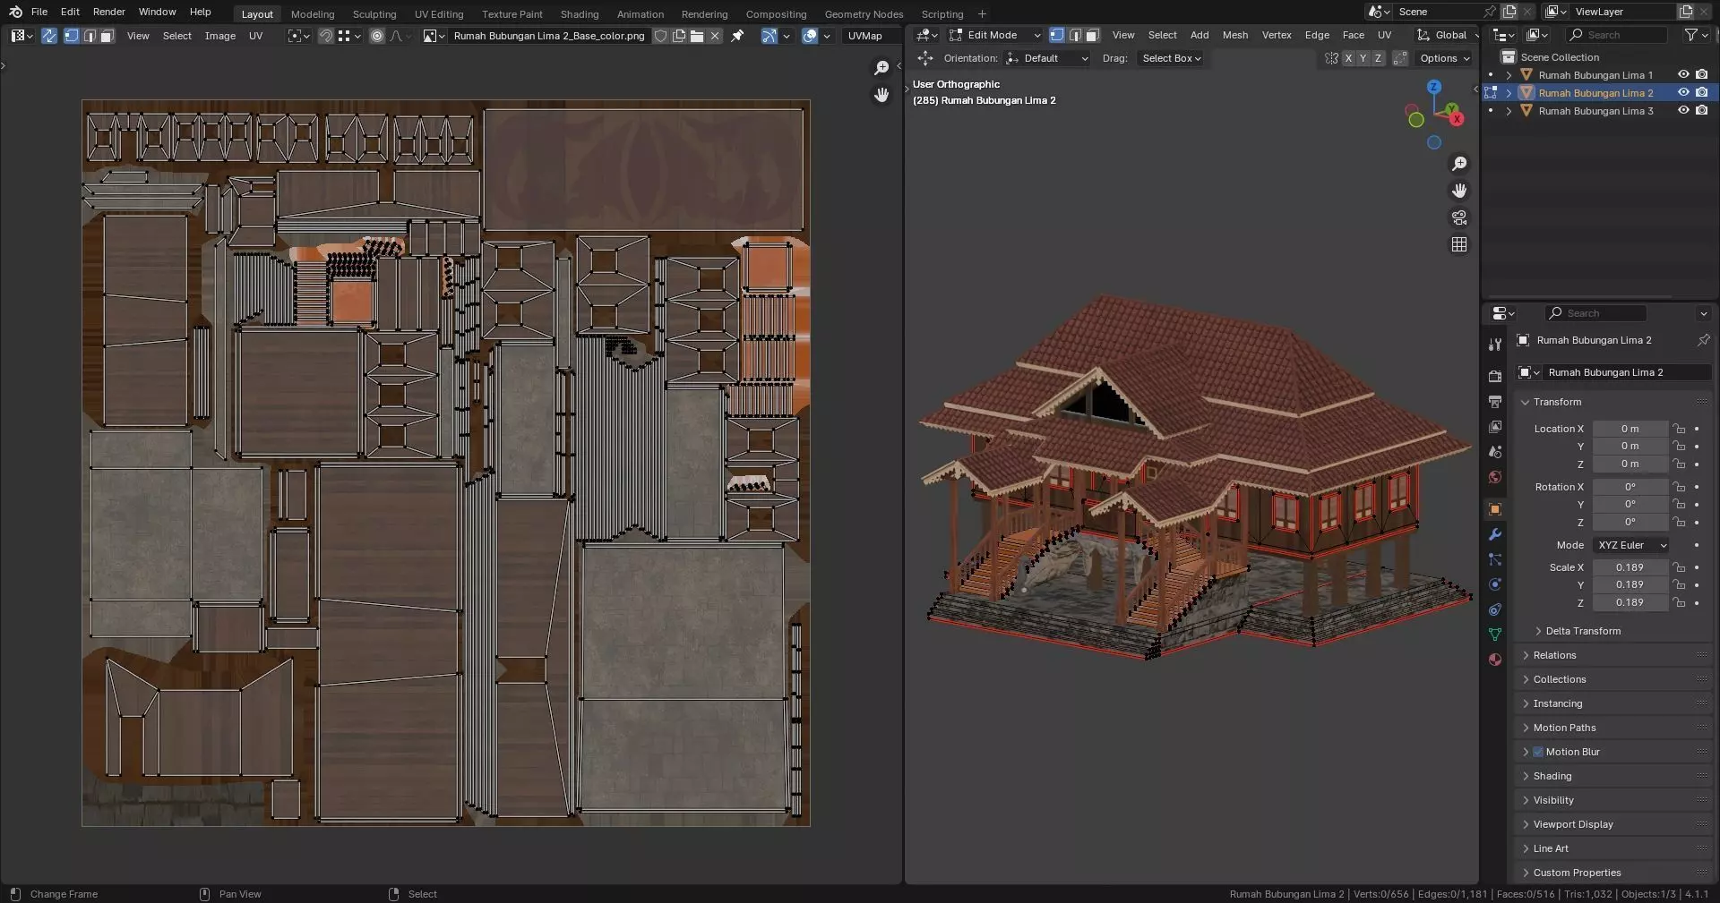
Task: Click the UV editor zoom magnifier icon
Action: (881, 68)
